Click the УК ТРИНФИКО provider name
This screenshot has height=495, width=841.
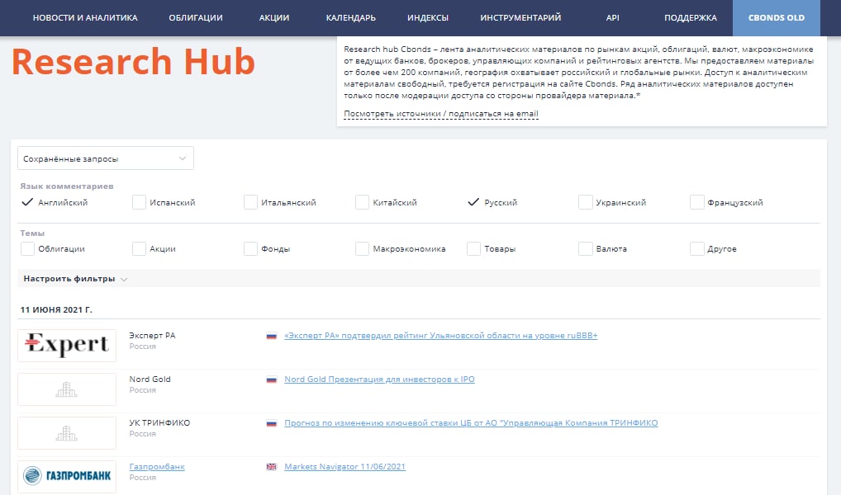tap(159, 422)
